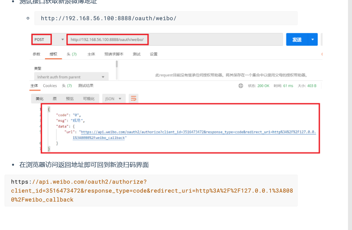
Task: Click the weibo_callback continuation of the URL
Action: point(99,137)
